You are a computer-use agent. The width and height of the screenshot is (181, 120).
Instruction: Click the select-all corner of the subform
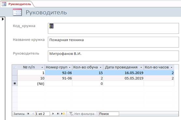15,67
